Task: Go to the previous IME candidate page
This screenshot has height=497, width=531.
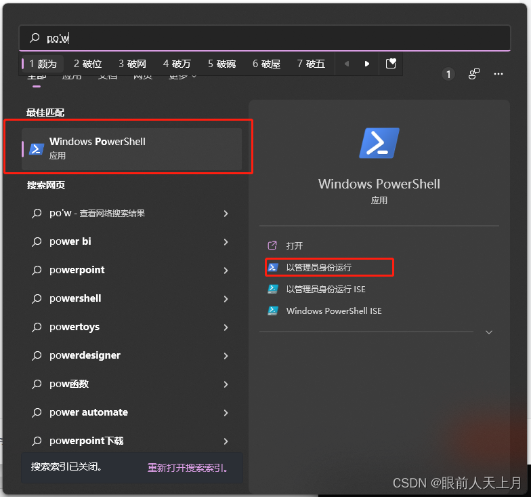Action: [347, 64]
